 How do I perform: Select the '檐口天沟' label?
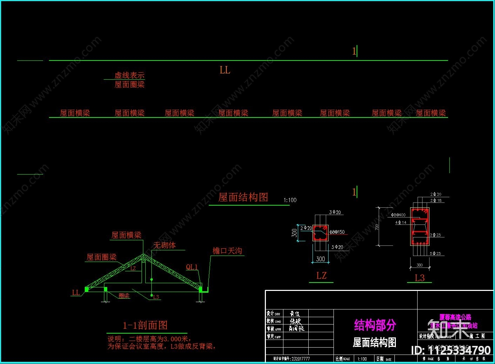(227, 251)
